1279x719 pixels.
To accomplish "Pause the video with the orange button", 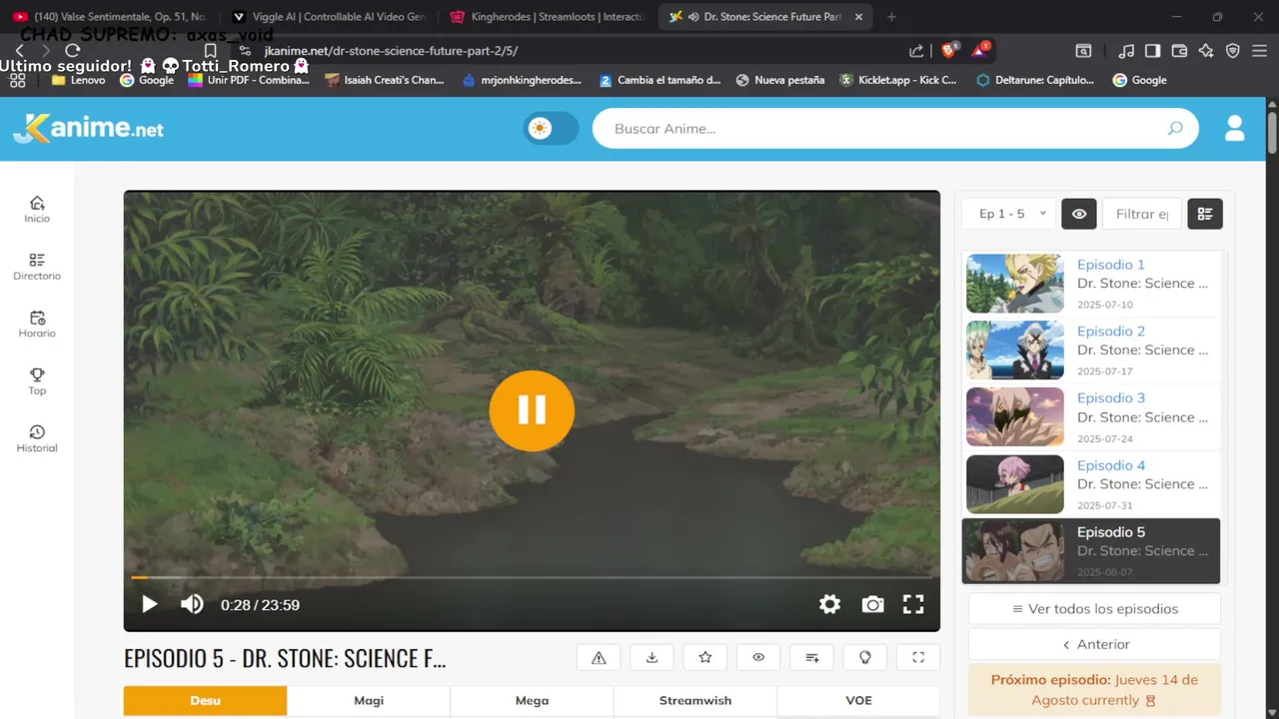I will click(532, 410).
